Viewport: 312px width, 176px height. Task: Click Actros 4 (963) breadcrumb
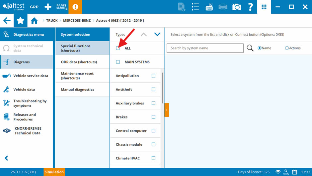click(x=120, y=21)
